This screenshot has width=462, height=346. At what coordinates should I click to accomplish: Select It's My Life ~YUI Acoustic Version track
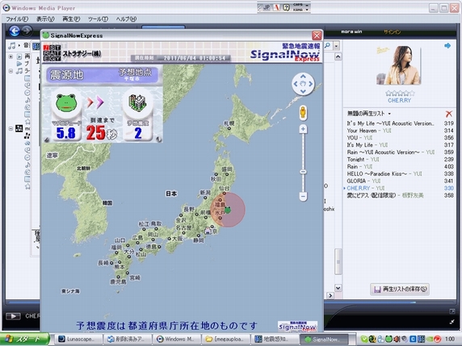click(400, 123)
